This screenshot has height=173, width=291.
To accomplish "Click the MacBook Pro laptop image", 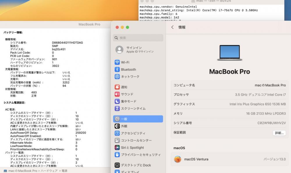I will point(230,53).
